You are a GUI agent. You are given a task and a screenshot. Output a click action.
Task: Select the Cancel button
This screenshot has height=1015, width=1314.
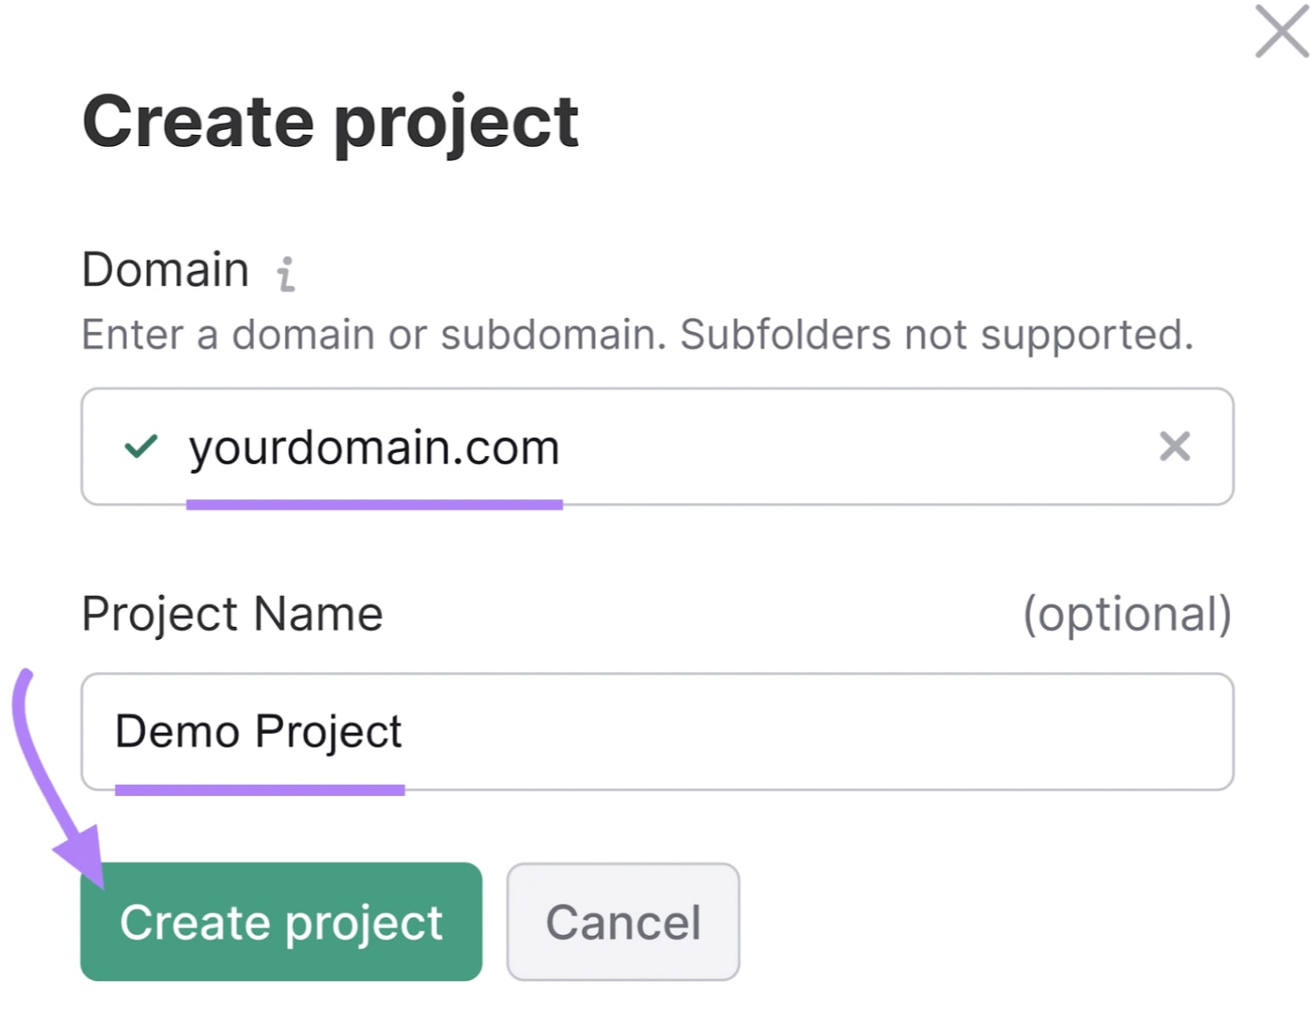click(x=623, y=922)
